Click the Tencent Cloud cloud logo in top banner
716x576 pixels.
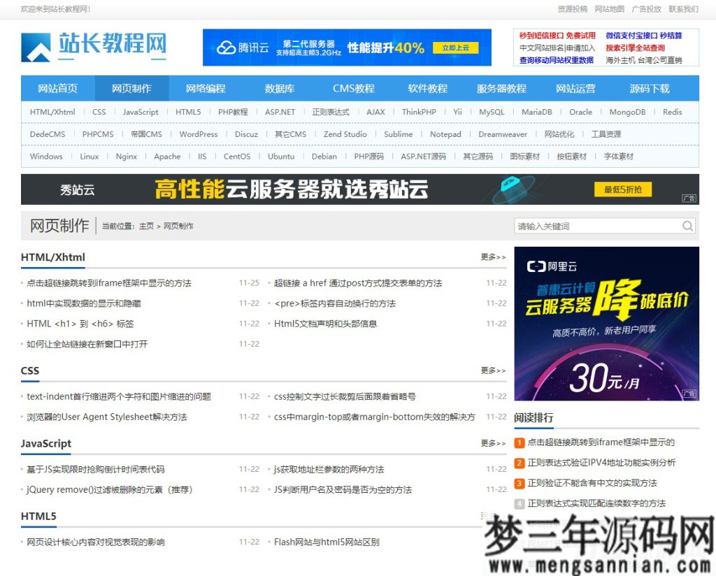[x=227, y=47]
